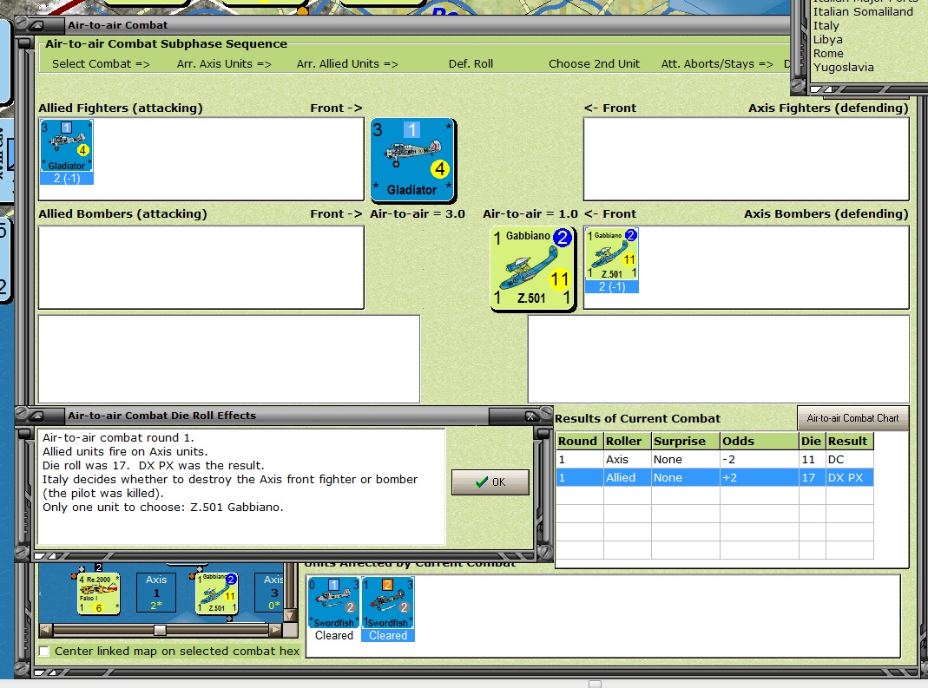Select the Re.2000 Falco I unit counter
Screen dimensions: 928x688
(x=98, y=593)
